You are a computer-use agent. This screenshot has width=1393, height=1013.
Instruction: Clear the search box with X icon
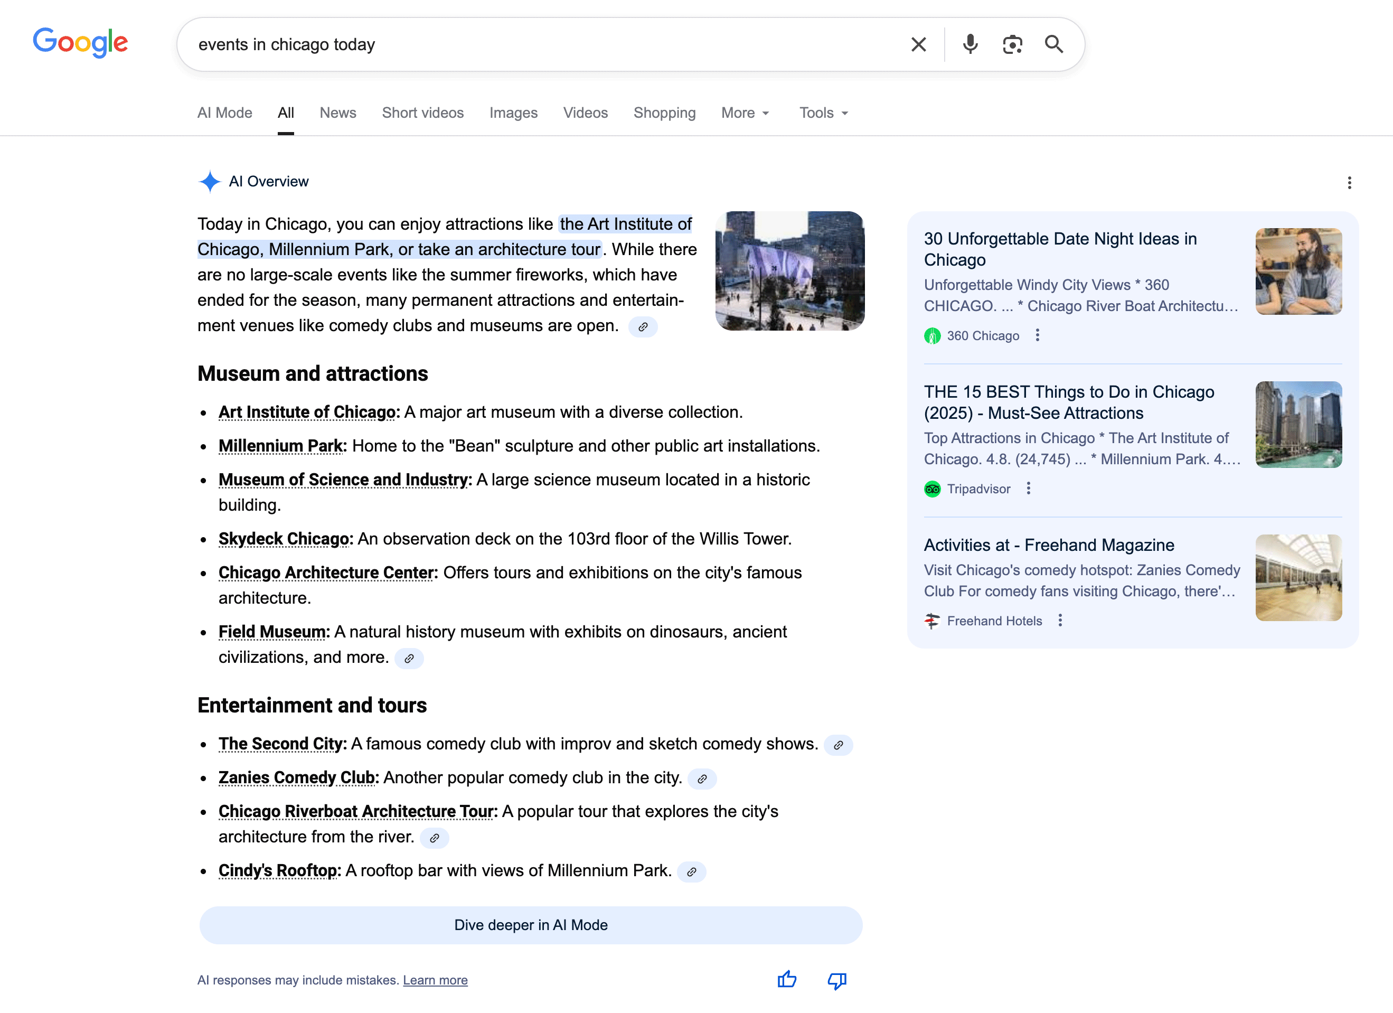[918, 44]
